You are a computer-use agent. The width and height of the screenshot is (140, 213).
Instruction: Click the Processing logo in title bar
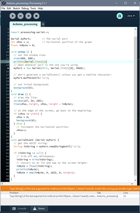4,3
